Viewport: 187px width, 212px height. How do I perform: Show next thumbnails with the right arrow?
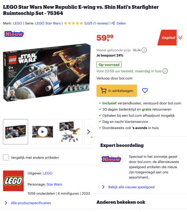click(x=88, y=132)
